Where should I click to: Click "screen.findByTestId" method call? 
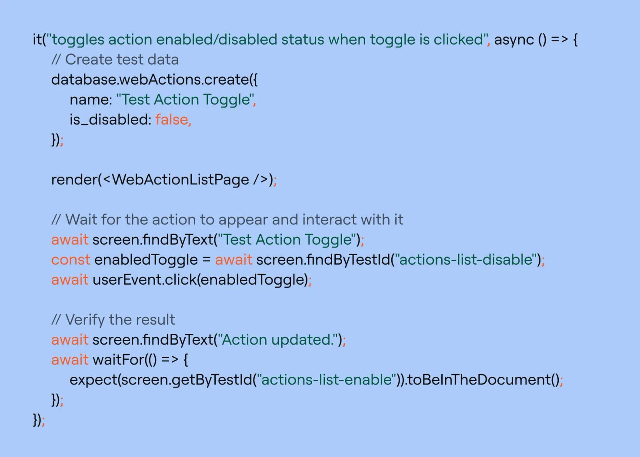point(323,260)
